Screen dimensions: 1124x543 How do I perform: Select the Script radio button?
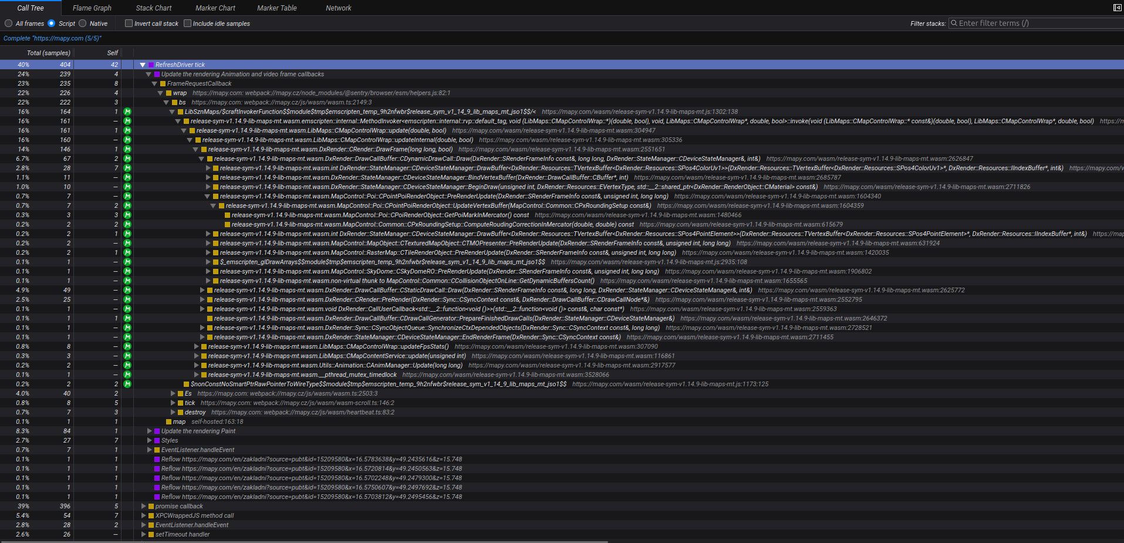52,23
